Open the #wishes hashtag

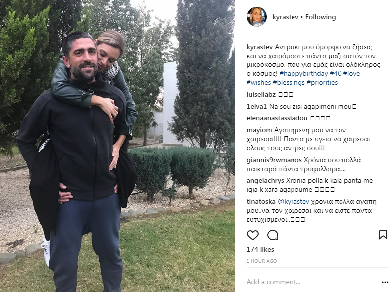pos(259,82)
